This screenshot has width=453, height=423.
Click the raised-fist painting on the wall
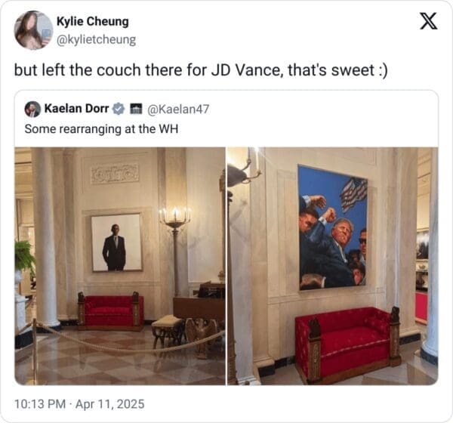click(333, 228)
